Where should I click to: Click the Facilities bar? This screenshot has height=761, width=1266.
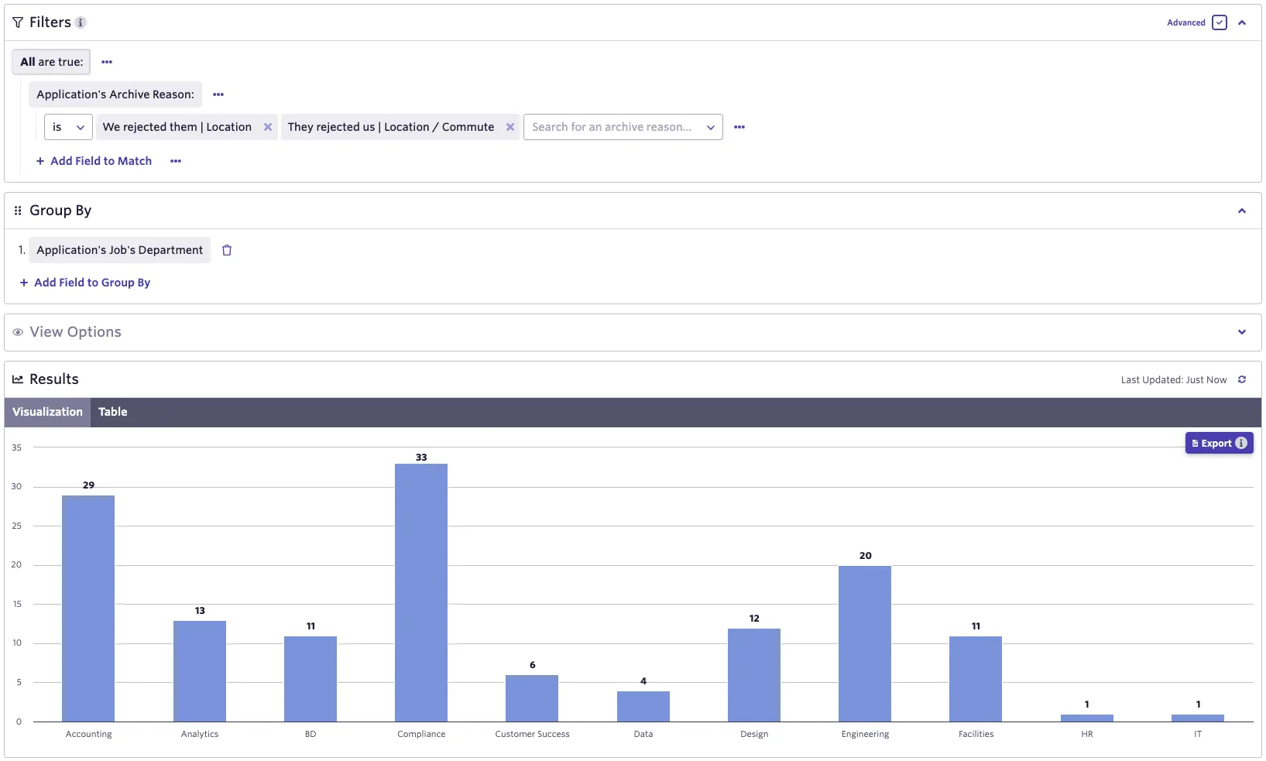coord(976,679)
